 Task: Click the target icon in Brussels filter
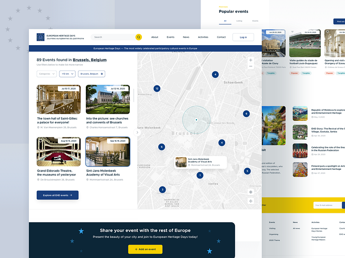(x=102, y=74)
